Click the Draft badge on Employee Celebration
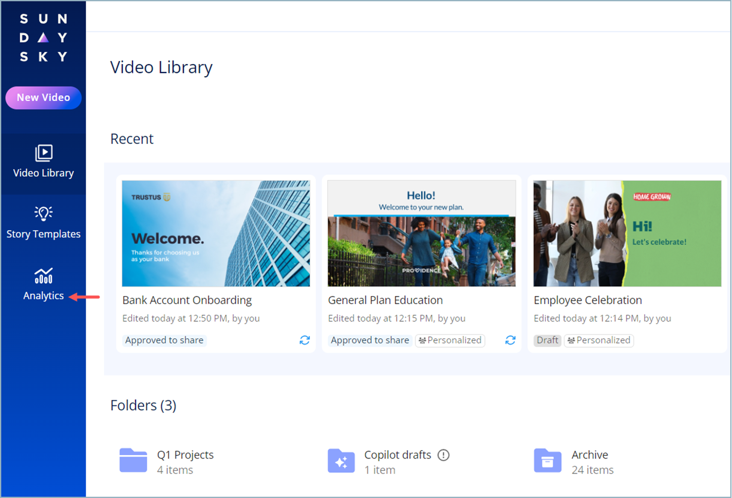The width and height of the screenshot is (732, 498). (547, 340)
